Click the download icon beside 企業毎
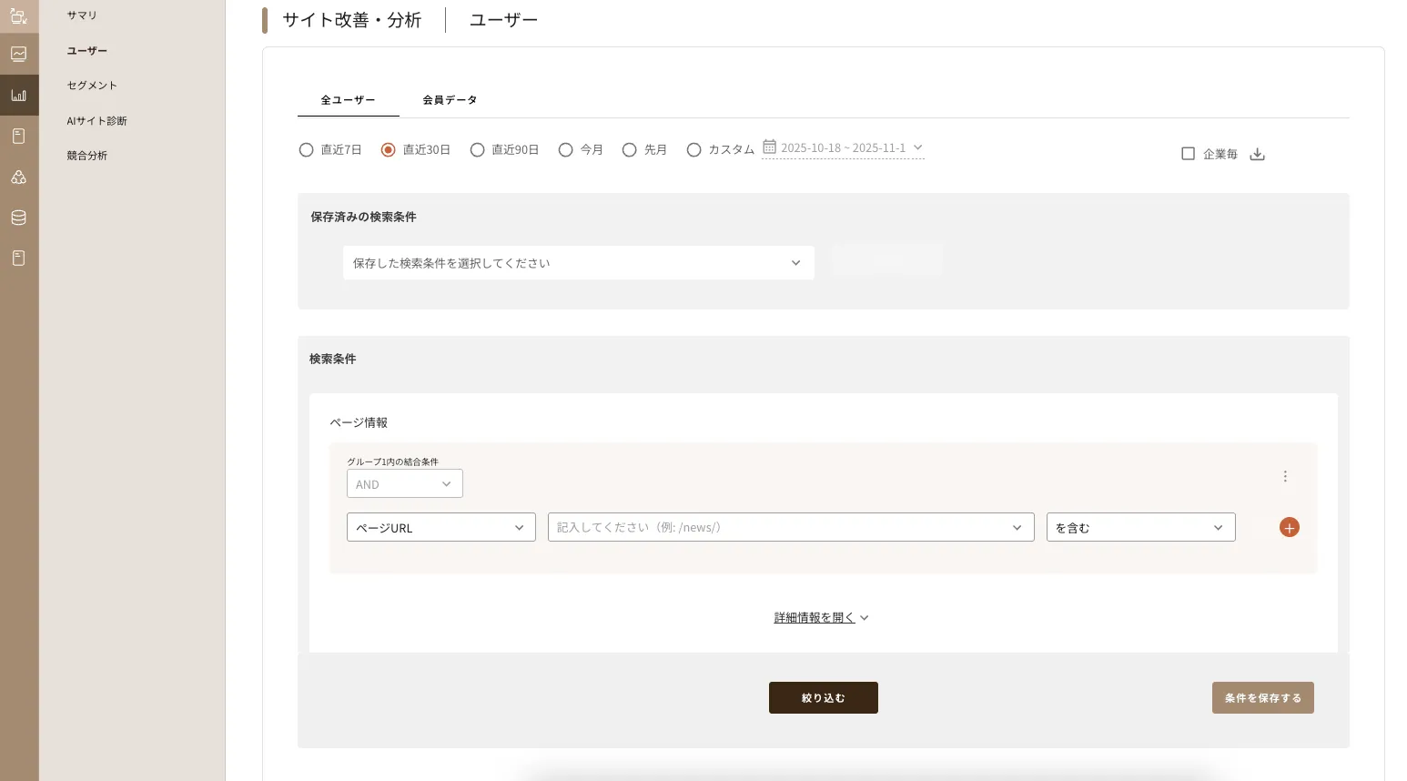This screenshot has height=781, width=1407. [1257, 154]
